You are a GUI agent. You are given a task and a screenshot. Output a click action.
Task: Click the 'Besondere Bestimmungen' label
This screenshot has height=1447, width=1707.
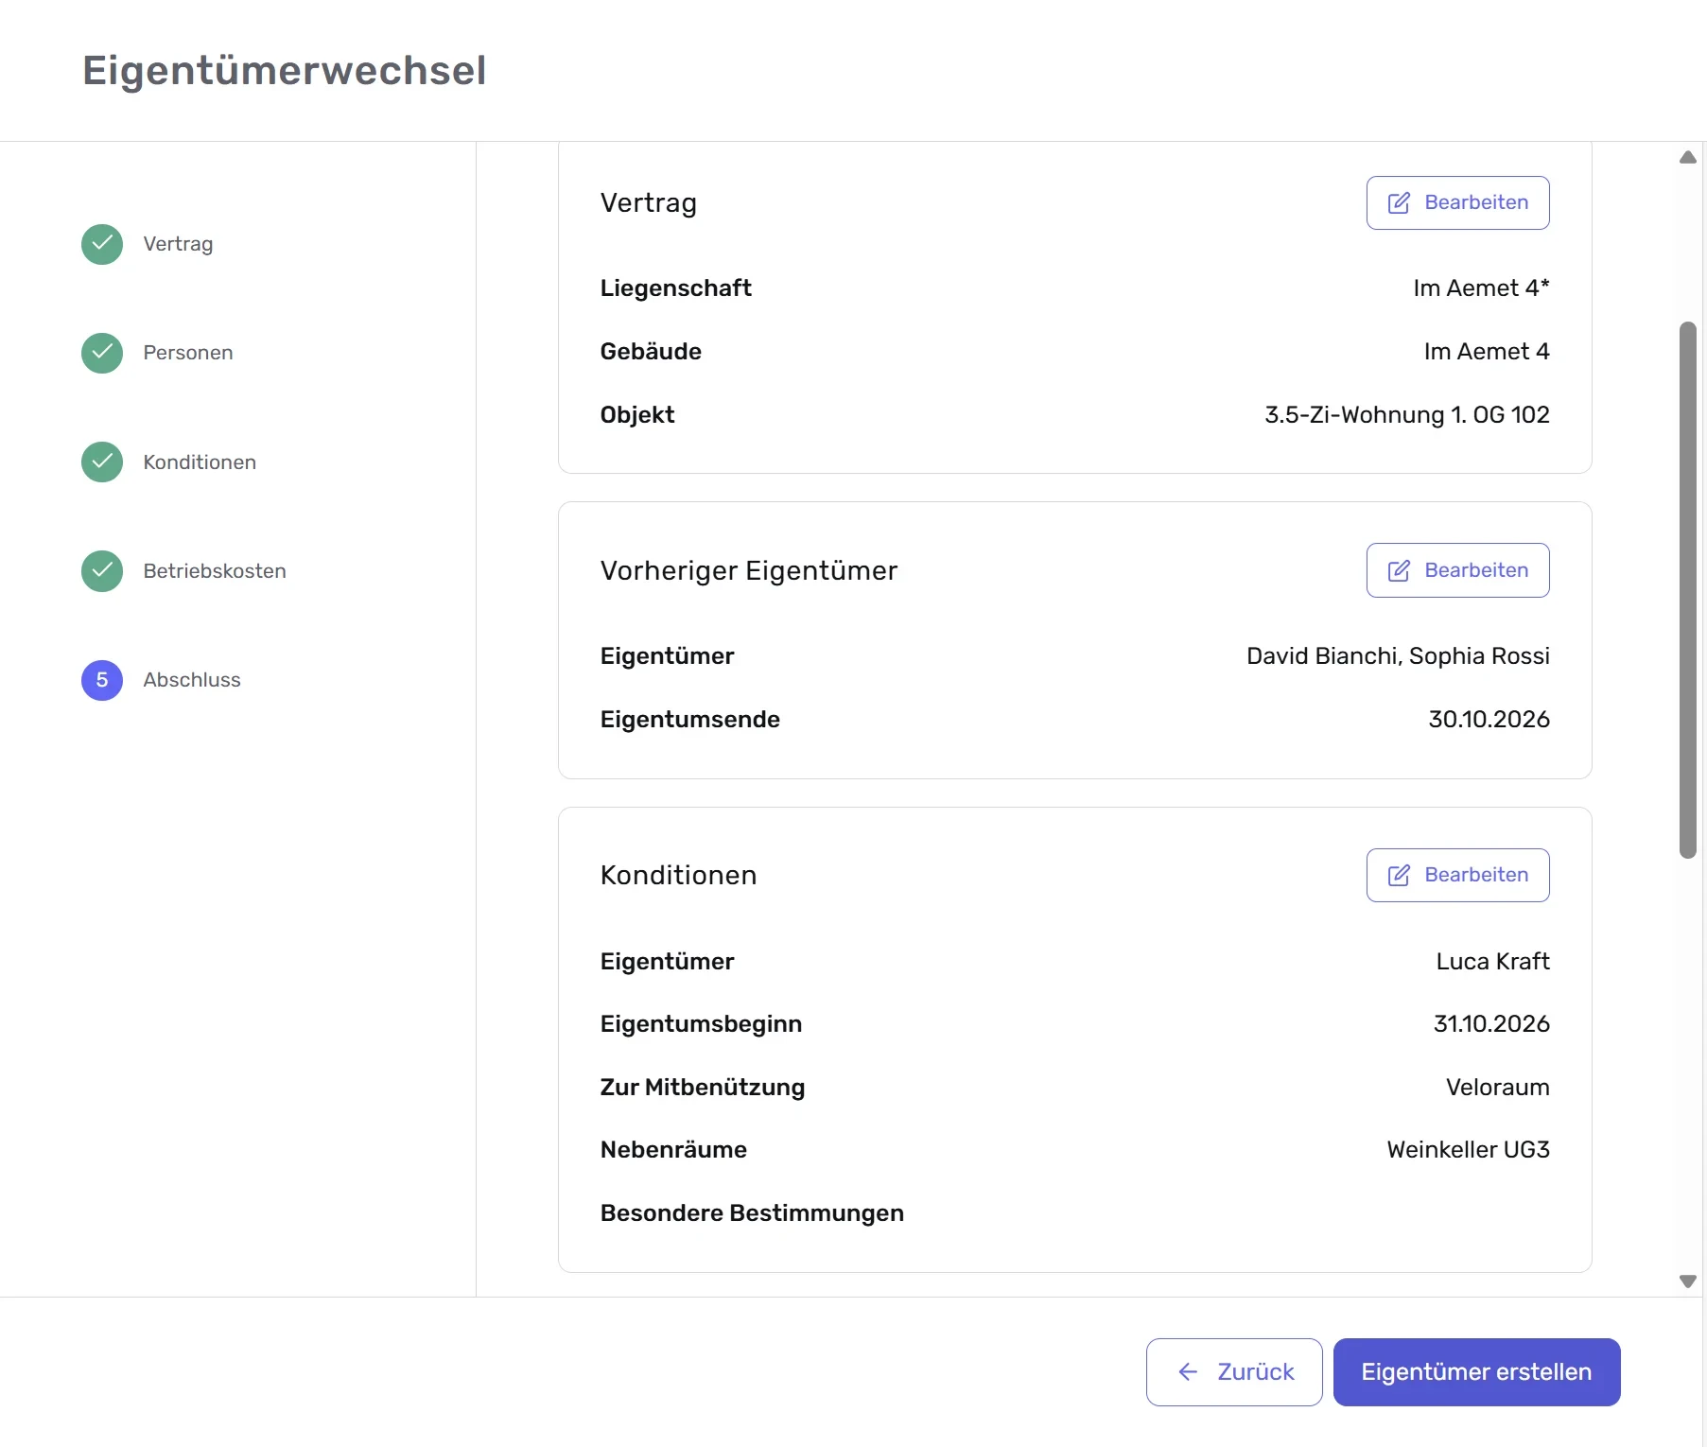click(x=752, y=1213)
